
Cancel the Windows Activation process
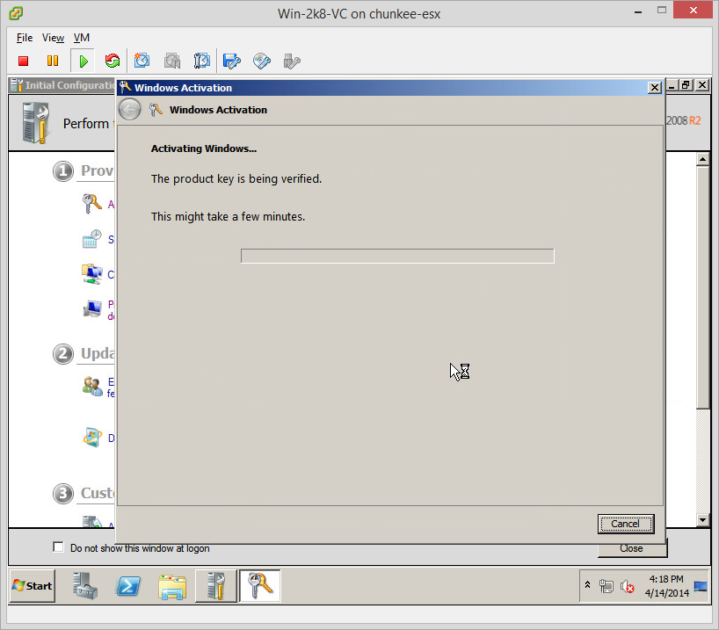click(625, 524)
